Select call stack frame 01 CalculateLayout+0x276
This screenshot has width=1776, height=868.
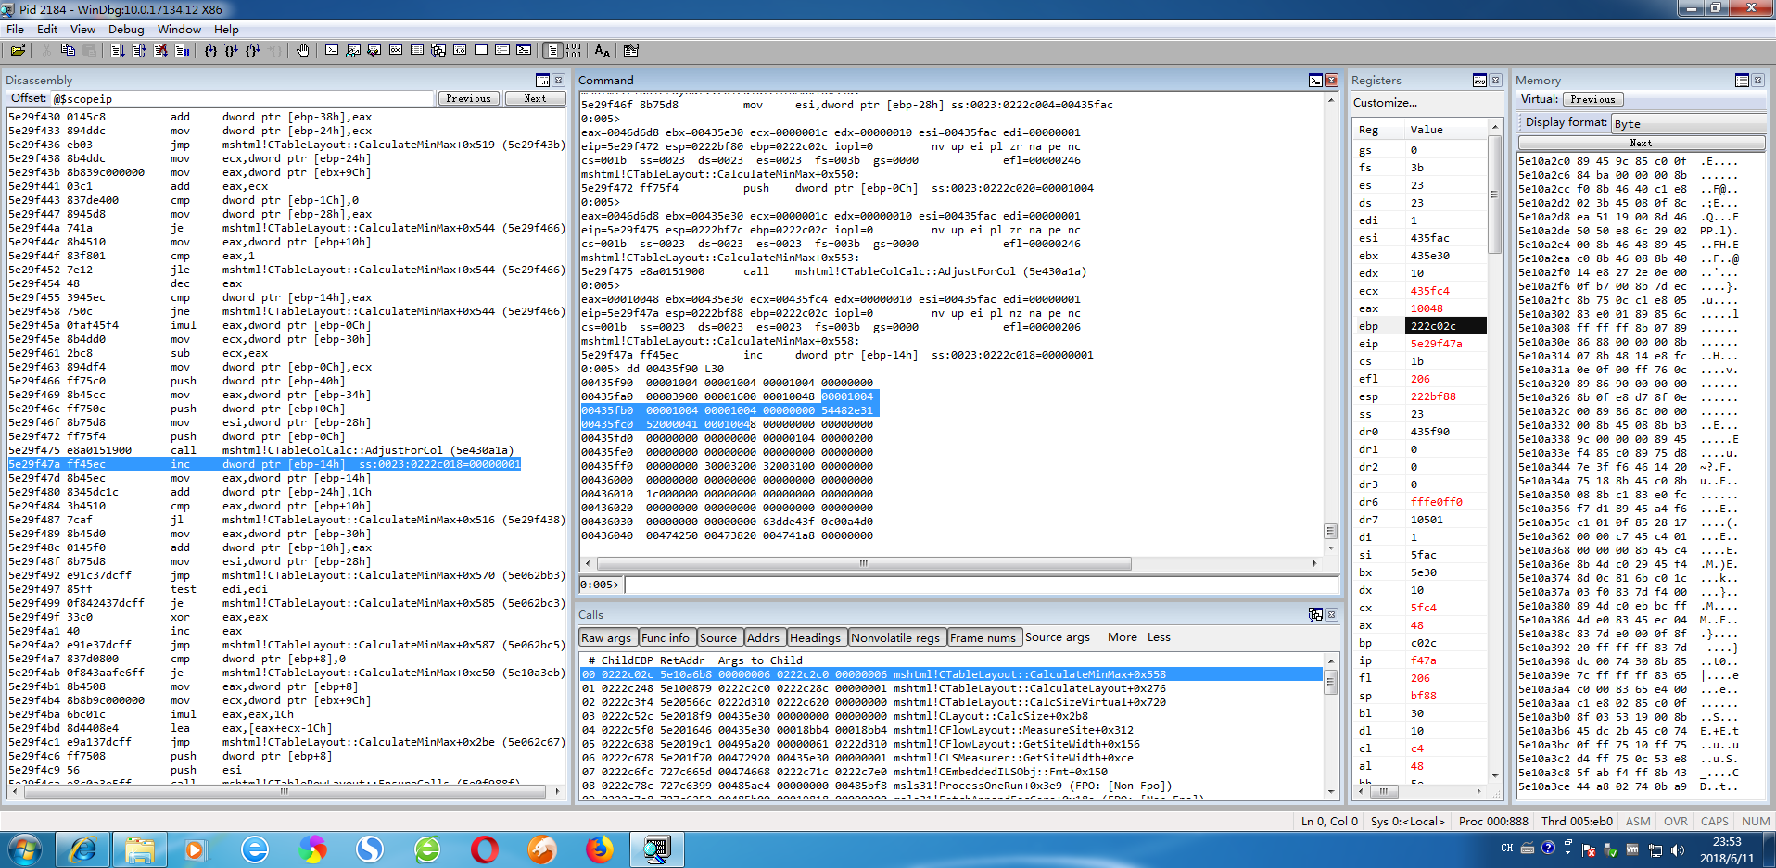click(950, 688)
